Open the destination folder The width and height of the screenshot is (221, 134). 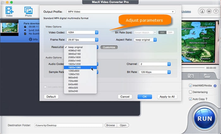pos(123,125)
